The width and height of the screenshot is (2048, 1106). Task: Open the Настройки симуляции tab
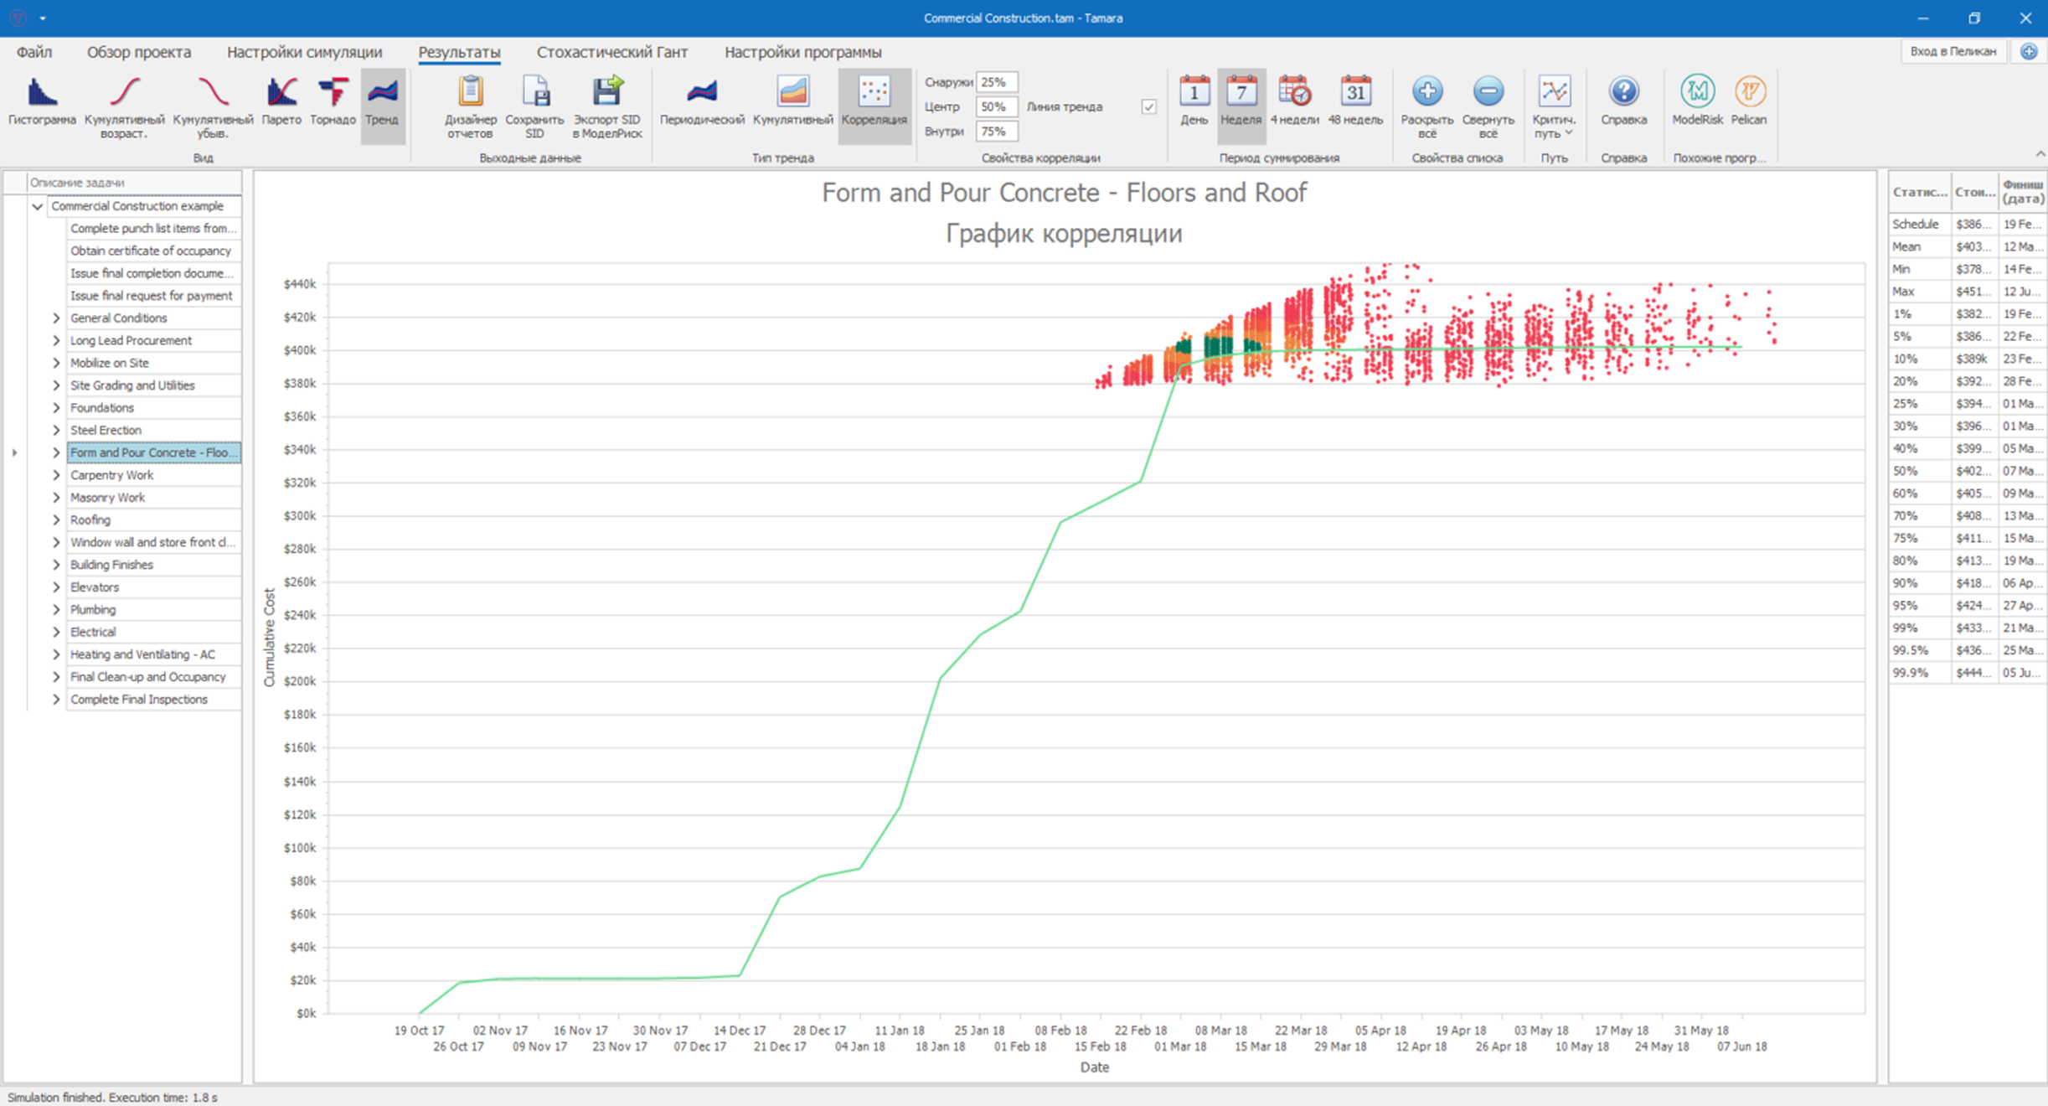coord(304,52)
